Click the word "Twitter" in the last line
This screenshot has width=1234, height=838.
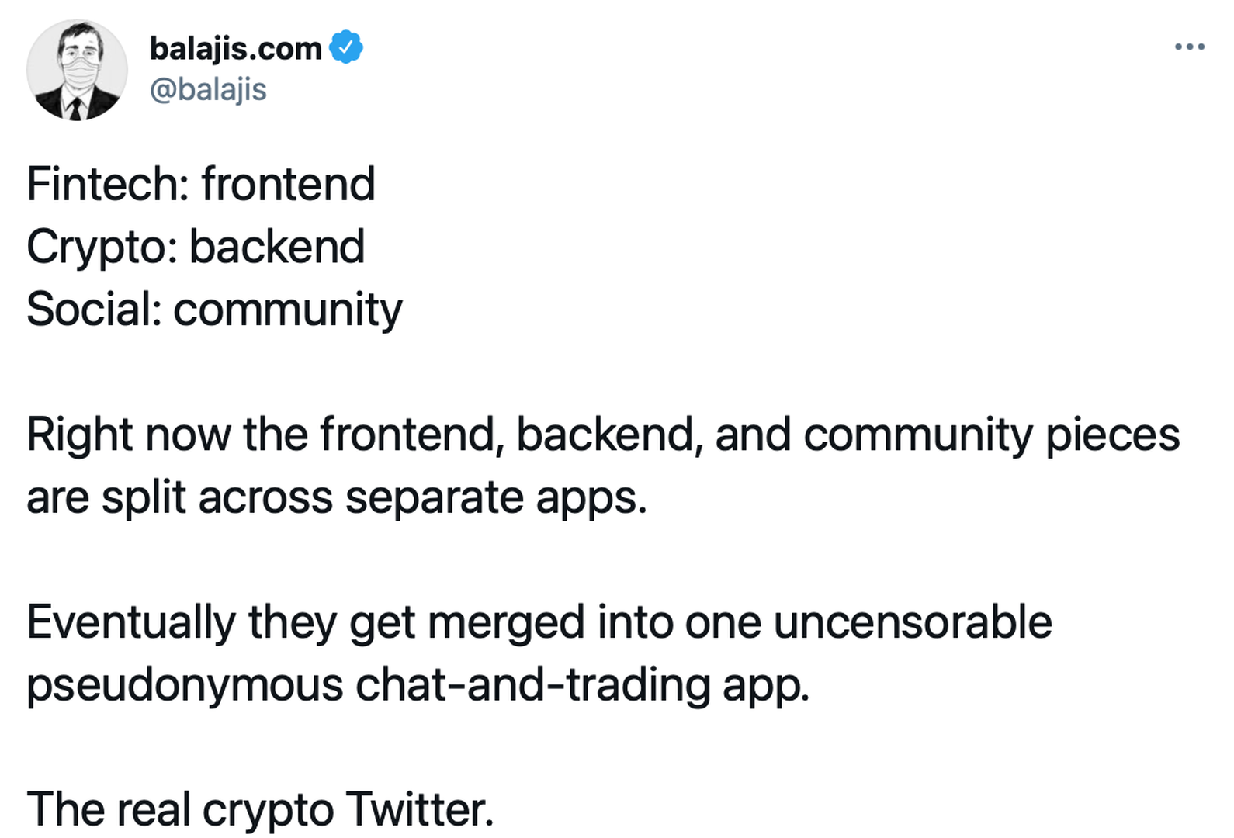416,809
